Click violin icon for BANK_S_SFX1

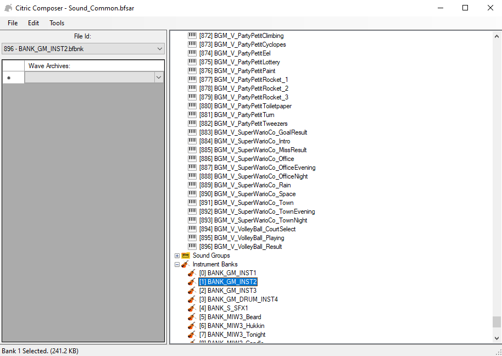click(x=192, y=308)
